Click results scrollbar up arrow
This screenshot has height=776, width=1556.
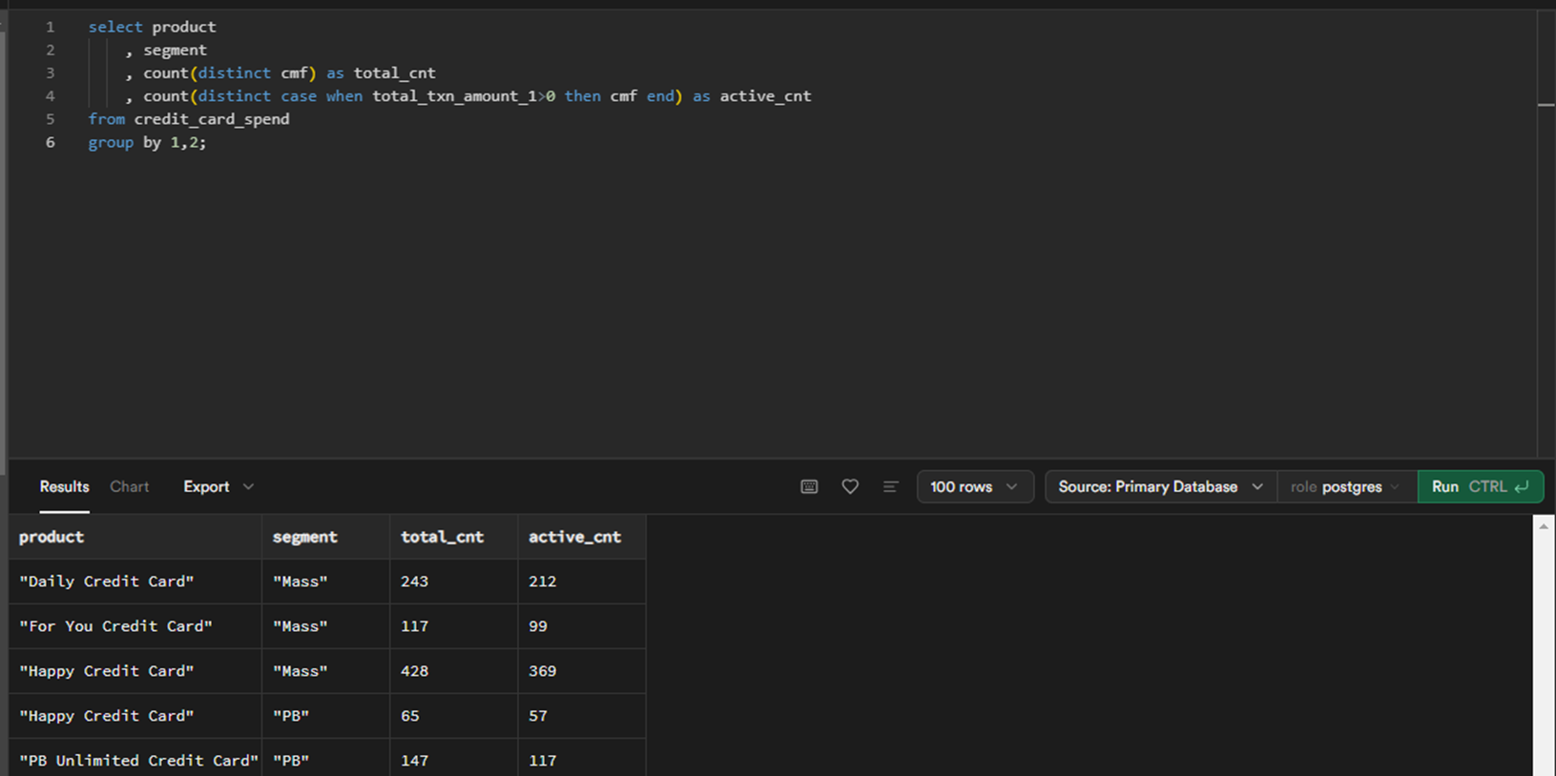[x=1544, y=526]
